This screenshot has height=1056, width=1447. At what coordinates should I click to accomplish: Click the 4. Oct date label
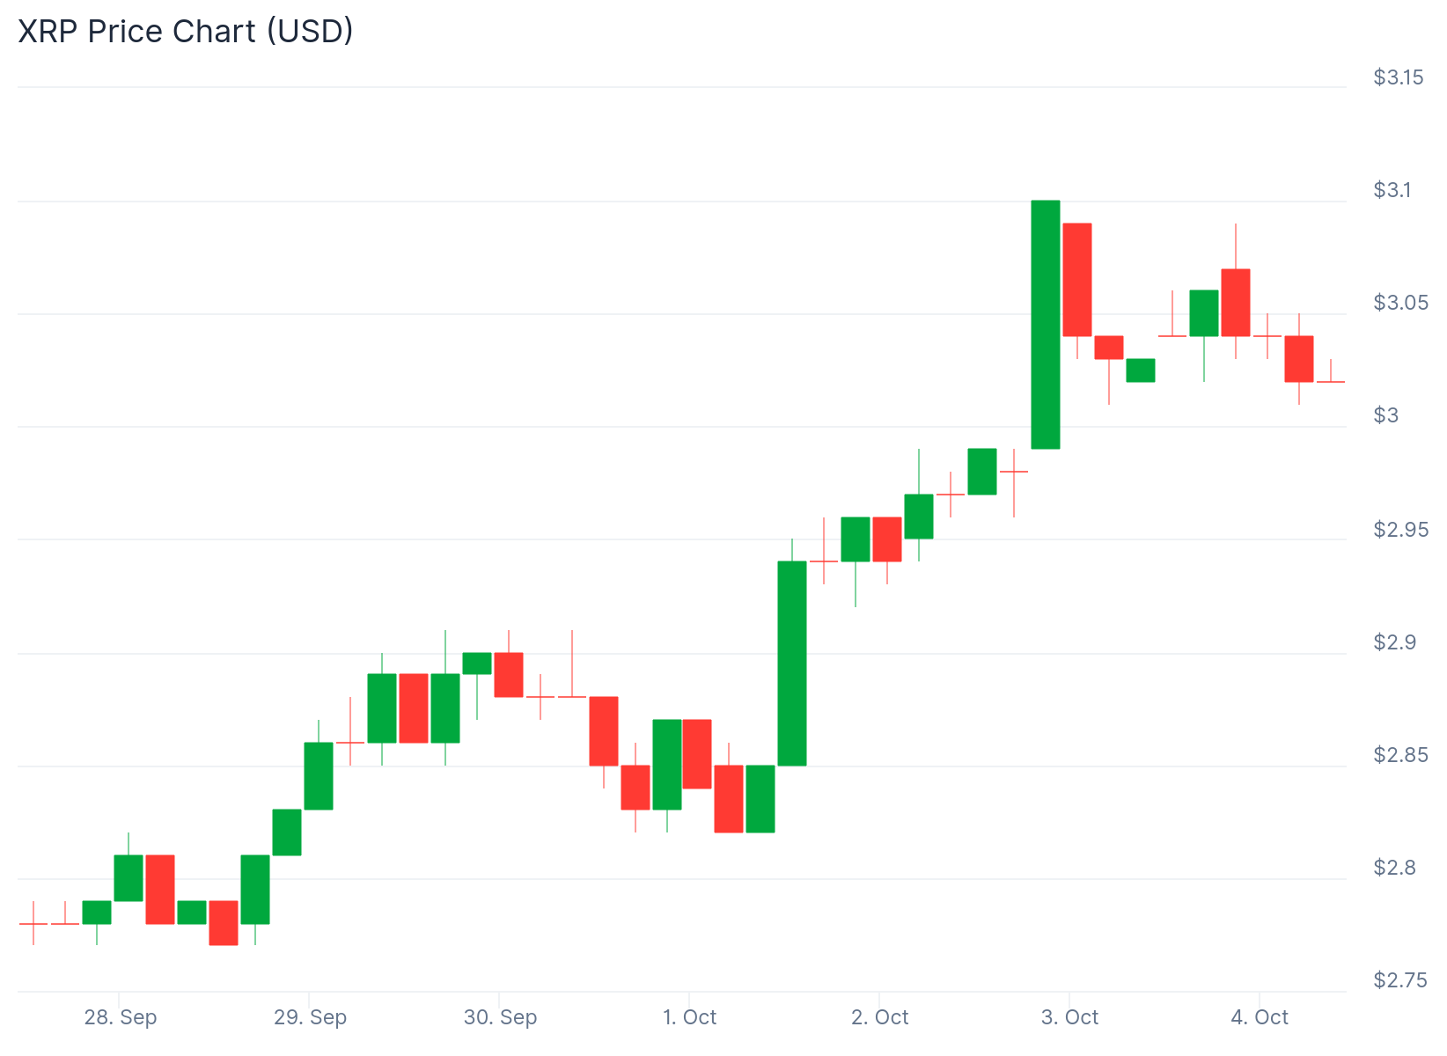(1260, 1018)
